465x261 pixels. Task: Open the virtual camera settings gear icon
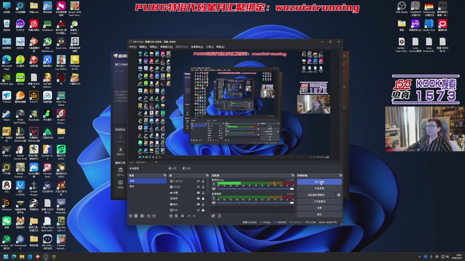(x=339, y=195)
